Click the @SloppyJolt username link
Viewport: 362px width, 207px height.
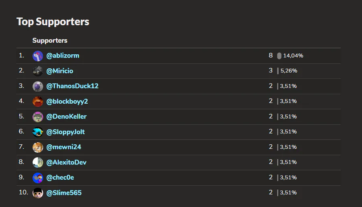coord(66,132)
